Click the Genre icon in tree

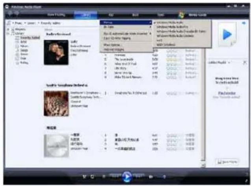pos(17,54)
